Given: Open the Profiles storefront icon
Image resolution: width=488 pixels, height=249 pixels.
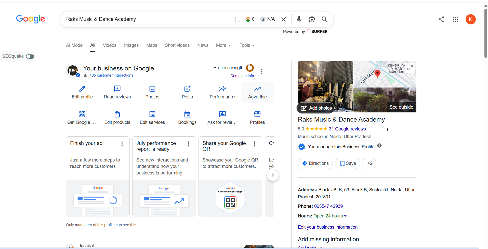Looking at the screenshot, I should click(257, 114).
